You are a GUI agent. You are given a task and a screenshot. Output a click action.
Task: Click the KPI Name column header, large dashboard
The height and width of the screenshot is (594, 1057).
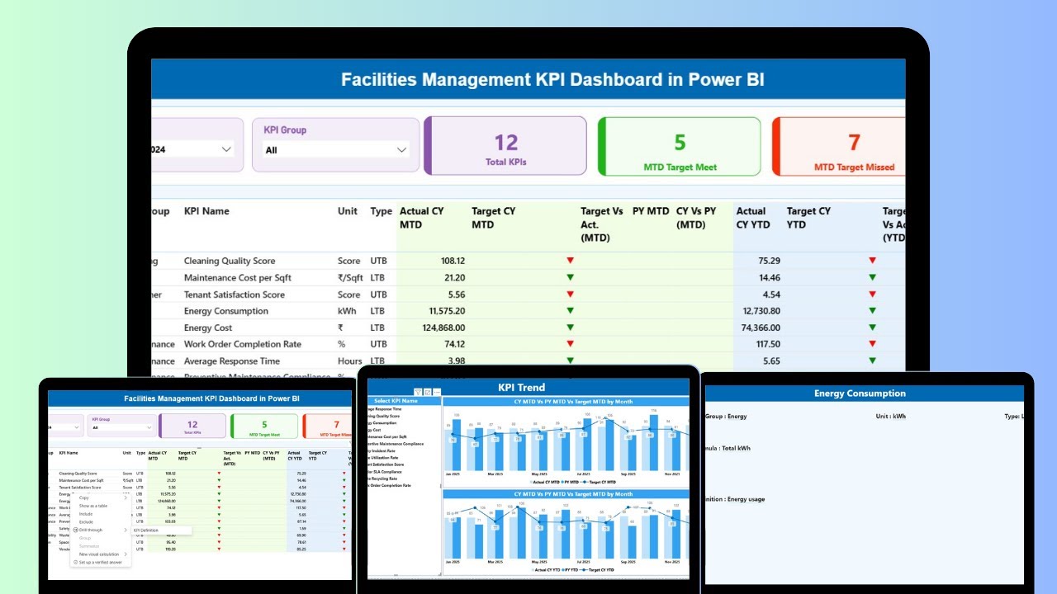click(206, 211)
